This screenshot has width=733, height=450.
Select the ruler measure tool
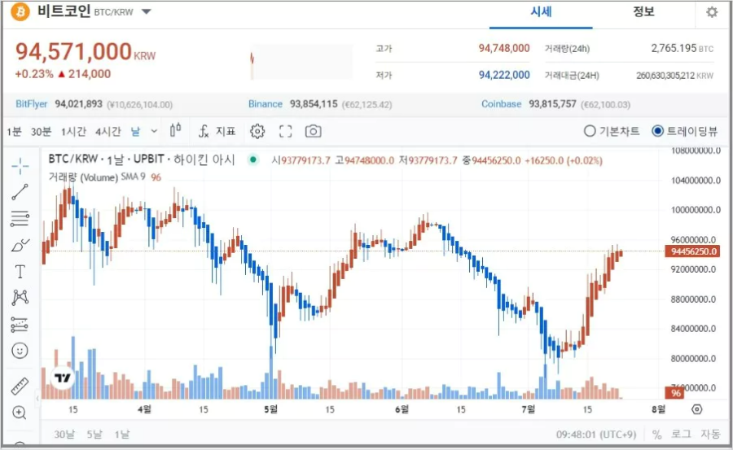[20, 387]
